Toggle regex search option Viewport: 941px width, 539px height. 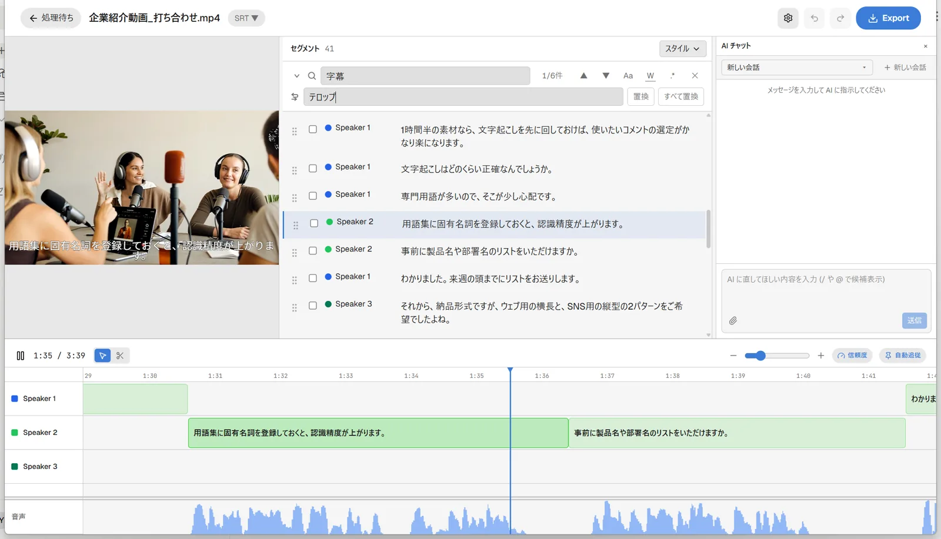coord(672,76)
